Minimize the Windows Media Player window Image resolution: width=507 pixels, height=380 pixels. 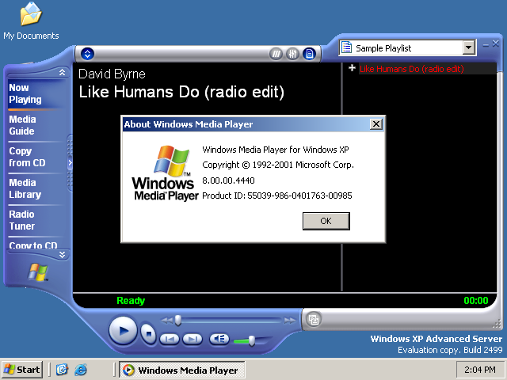click(x=486, y=44)
